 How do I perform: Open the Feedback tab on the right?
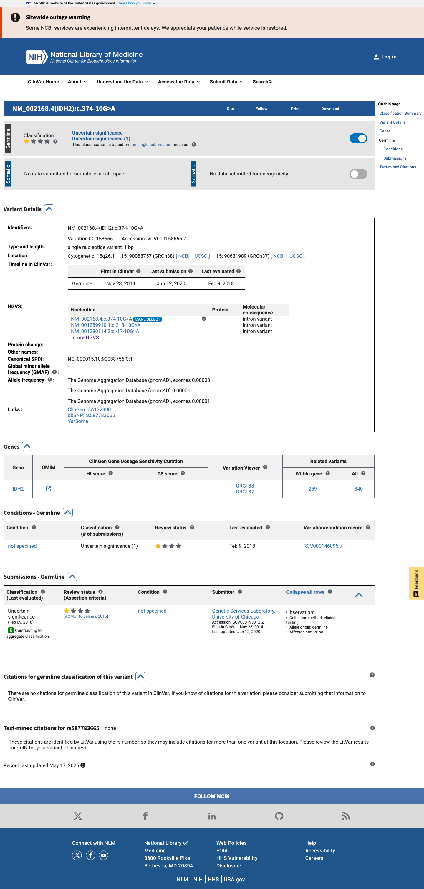(416, 583)
